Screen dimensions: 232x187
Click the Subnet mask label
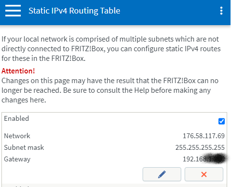24,147
